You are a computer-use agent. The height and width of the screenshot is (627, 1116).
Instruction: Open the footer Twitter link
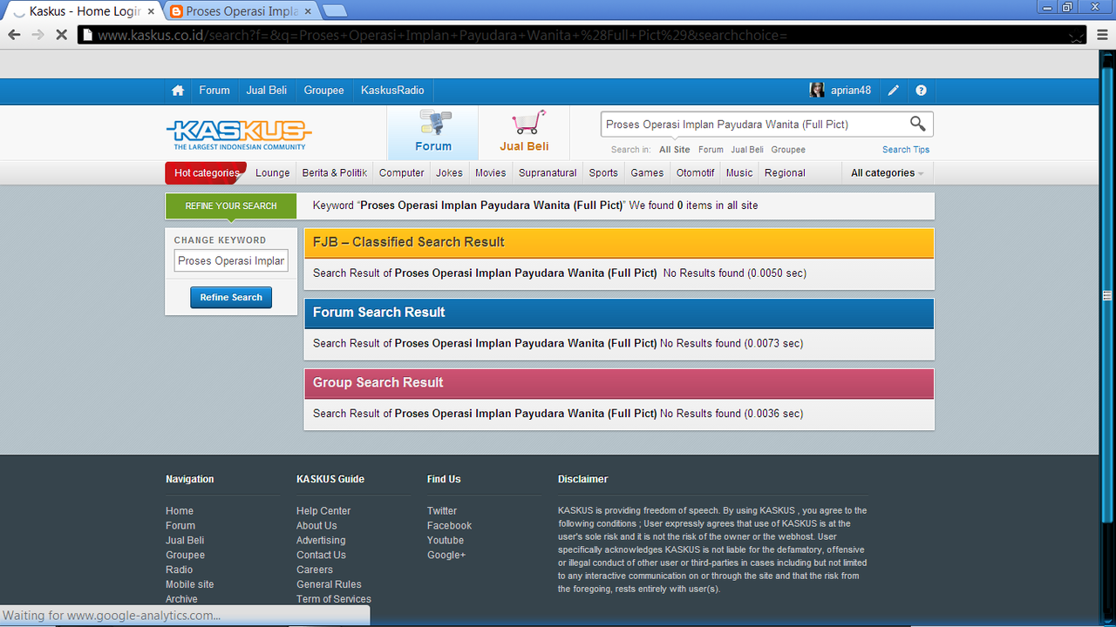pyautogui.click(x=442, y=511)
